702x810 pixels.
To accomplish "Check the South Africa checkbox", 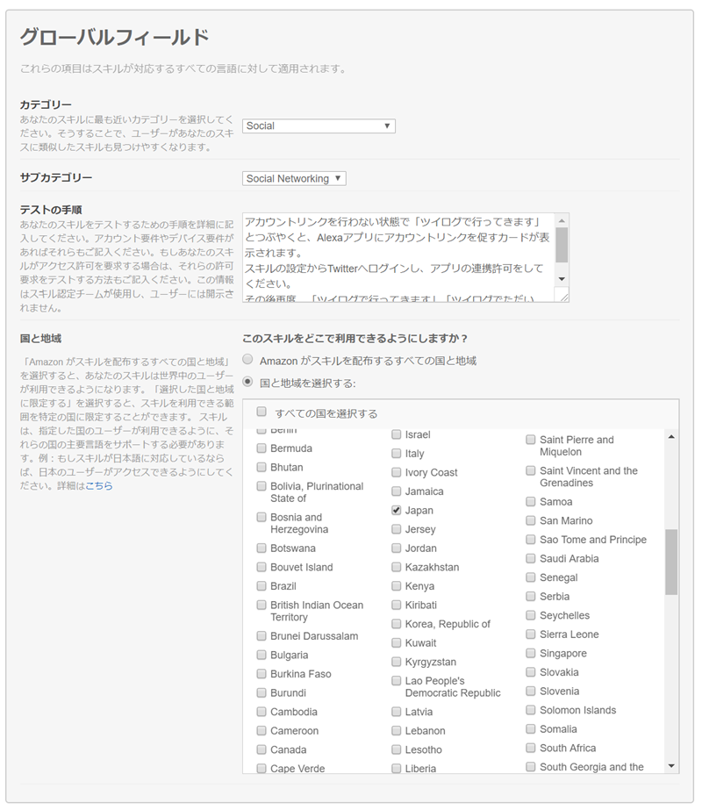I will 530,748.
